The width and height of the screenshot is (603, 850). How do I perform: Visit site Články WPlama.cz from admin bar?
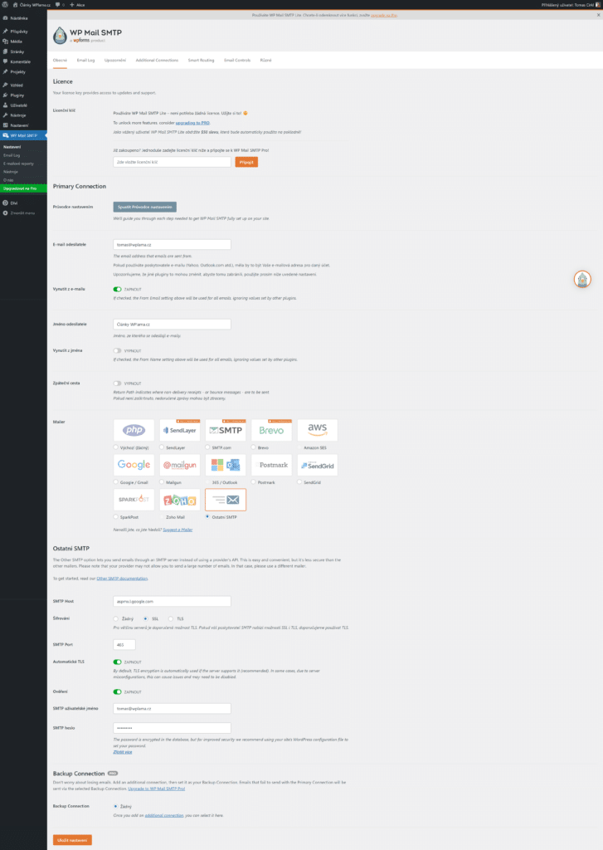[32, 5]
